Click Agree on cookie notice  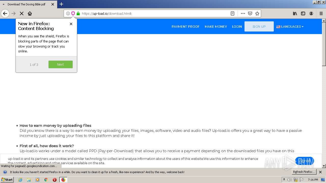[x=305, y=161]
